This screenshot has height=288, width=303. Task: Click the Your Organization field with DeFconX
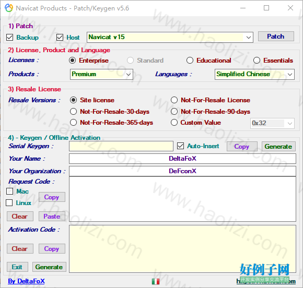(182, 171)
